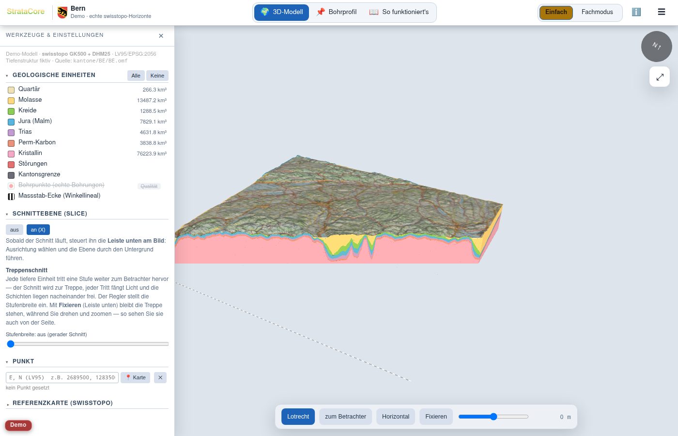Pick point on map with Karte button

click(136, 377)
